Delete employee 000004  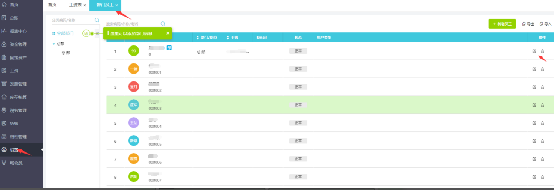coord(542,123)
